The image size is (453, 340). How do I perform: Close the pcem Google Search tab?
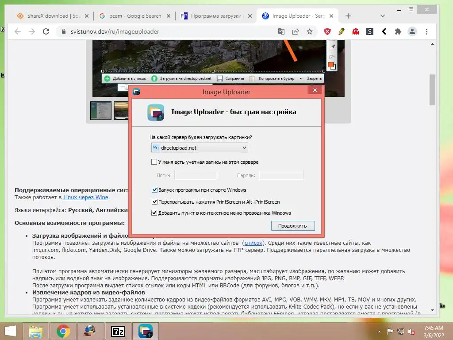point(169,16)
